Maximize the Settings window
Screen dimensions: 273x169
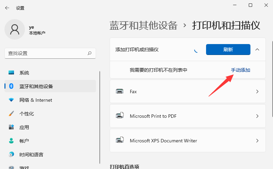(x=250, y=5)
